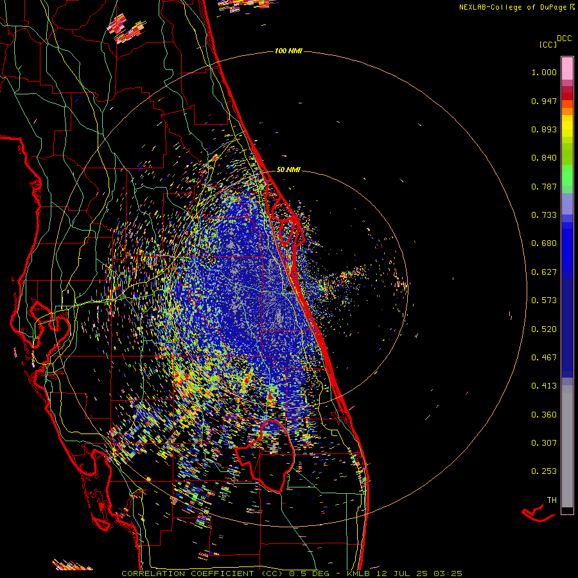Click the 0.893 legend value
This screenshot has height=578, width=578.
tap(544, 129)
